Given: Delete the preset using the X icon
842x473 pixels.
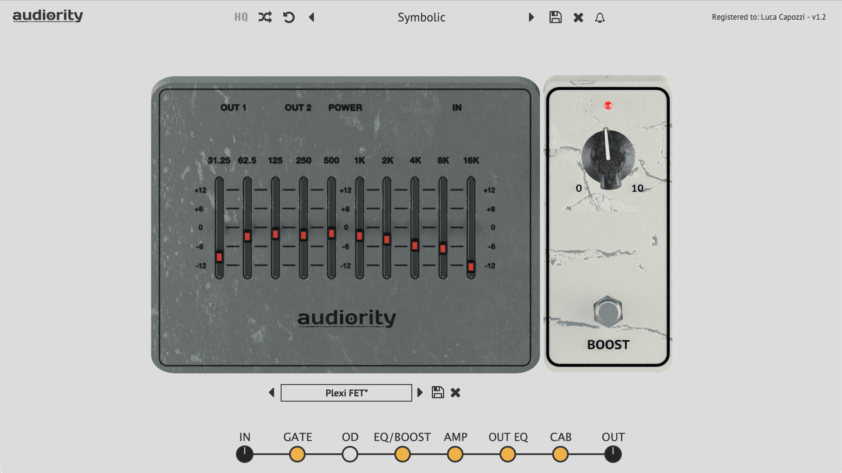Looking at the screenshot, I should 578,18.
